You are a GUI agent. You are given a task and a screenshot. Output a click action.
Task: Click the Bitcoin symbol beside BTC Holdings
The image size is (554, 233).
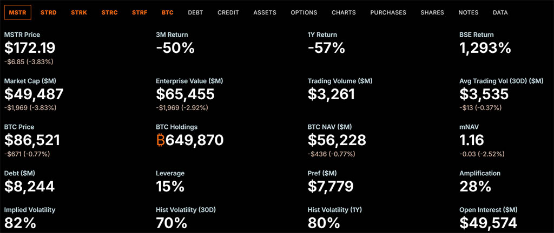click(x=161, y=141)
